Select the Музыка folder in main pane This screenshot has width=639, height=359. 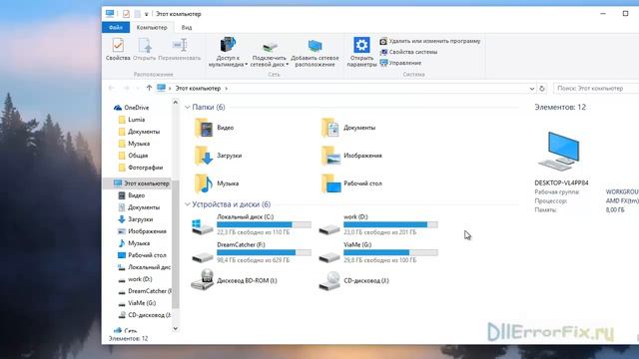point(218,183)
